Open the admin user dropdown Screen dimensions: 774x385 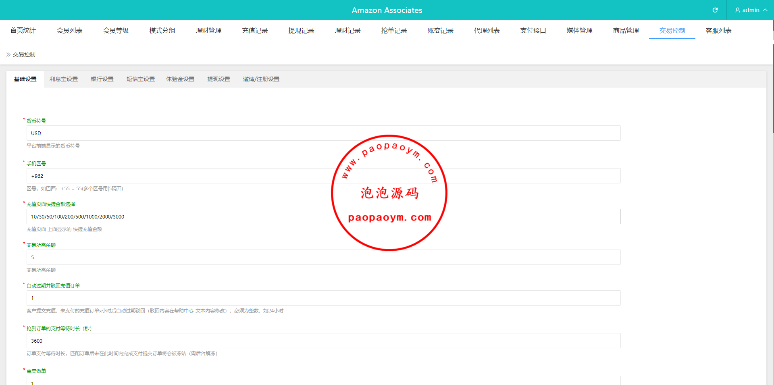pyautogui.click(x=751, y=10)
